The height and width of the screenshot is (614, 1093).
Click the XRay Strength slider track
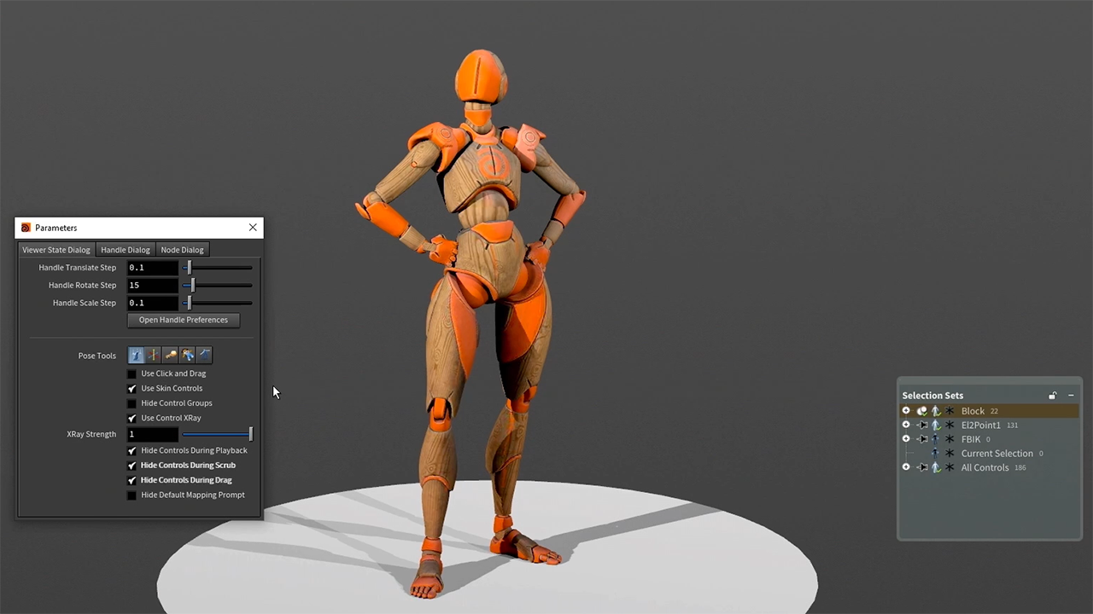[213, 434]
